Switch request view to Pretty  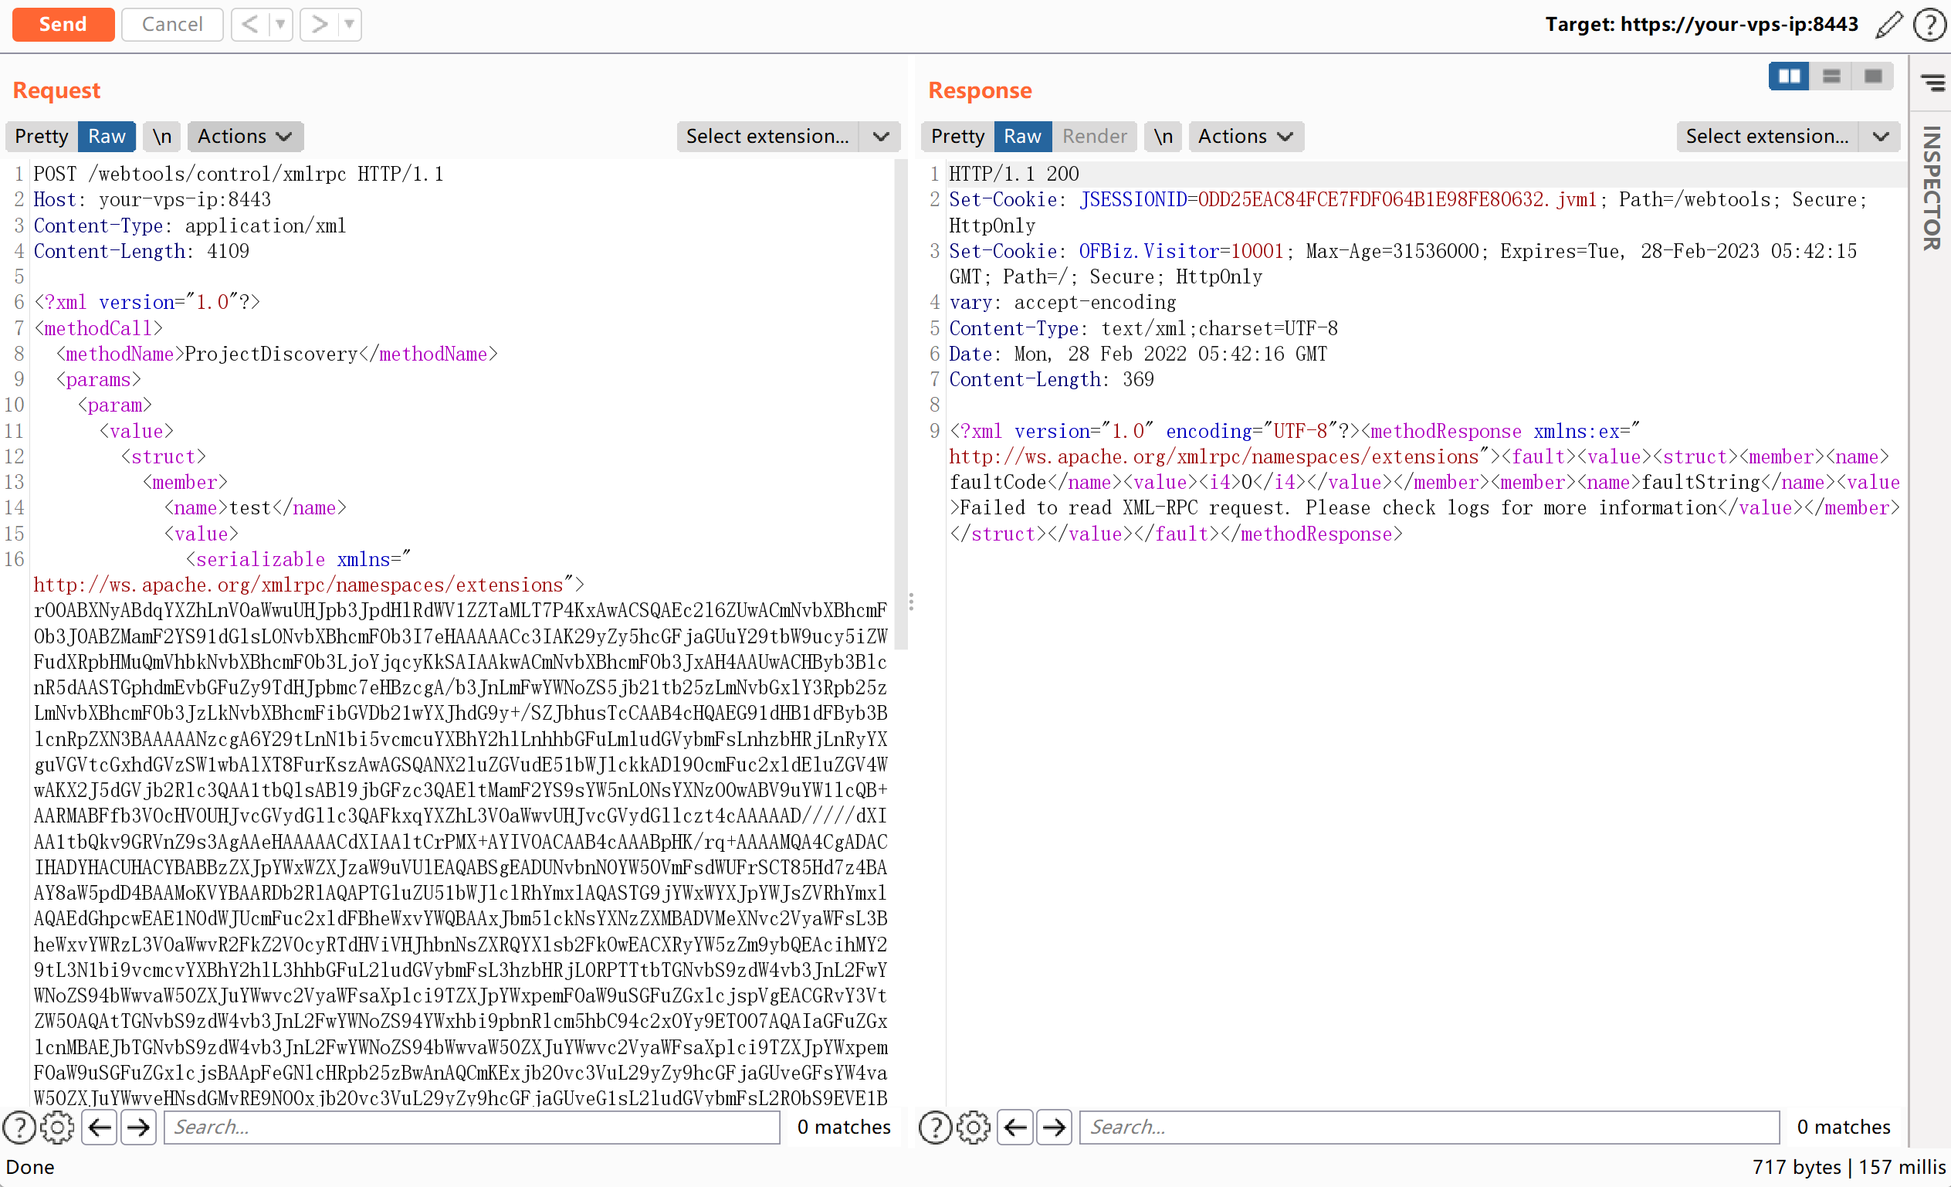[41, 136]
